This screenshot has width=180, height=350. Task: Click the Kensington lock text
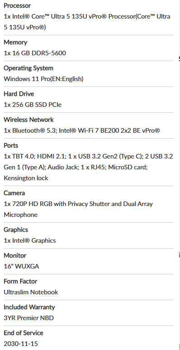26,178
